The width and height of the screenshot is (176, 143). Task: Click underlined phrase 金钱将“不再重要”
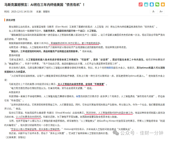[x=95, y=84]
